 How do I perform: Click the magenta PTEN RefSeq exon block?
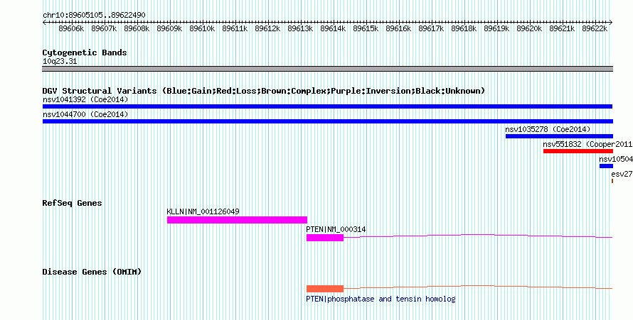(325, 238)
